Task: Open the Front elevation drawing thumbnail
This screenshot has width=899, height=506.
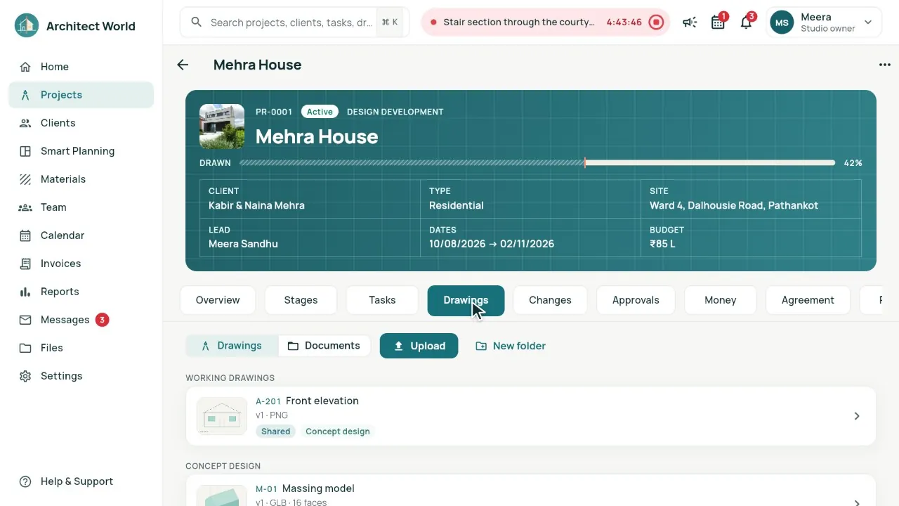Action: point(222,416)
